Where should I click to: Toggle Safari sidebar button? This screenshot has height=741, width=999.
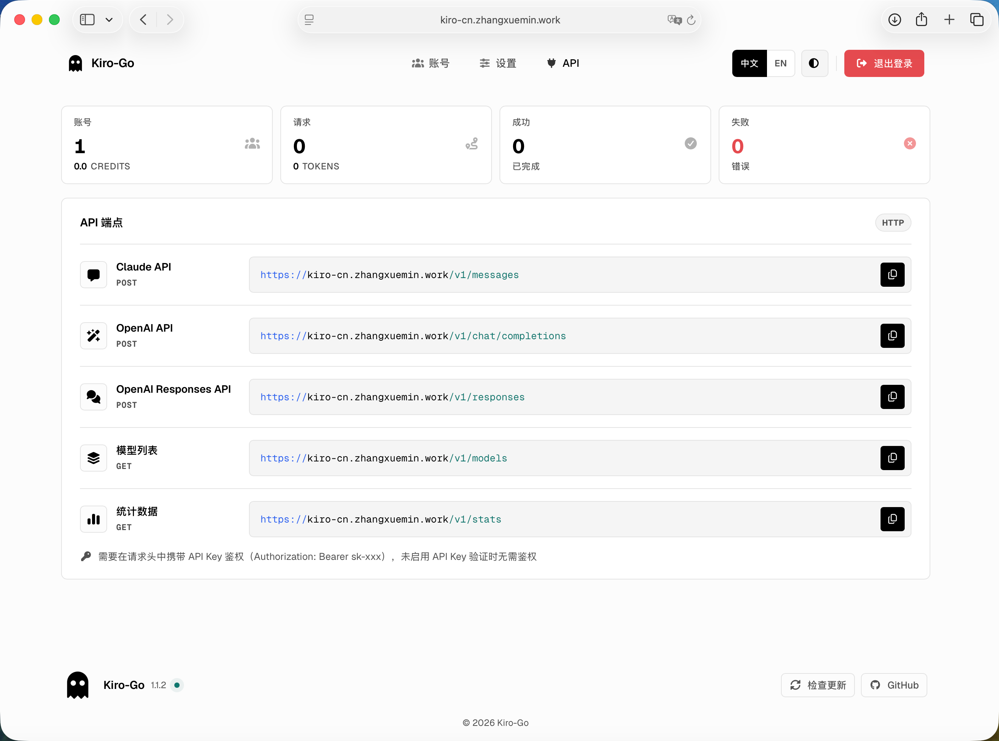click(87, 20)
